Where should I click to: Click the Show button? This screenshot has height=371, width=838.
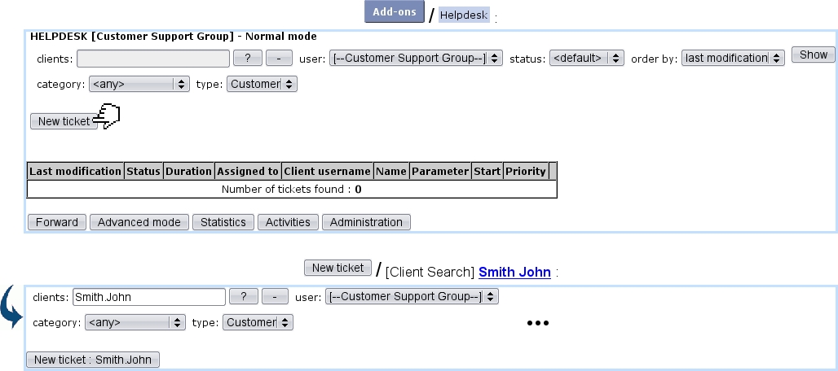coord(813,55)
